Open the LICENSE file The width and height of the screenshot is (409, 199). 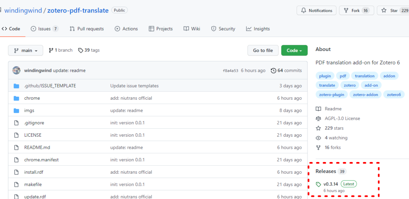(33, 135)
